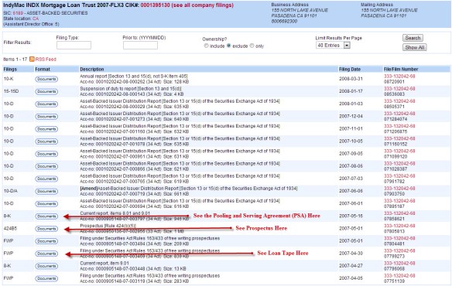Click the filing date 2008-03-31
The height and width of the screenshot is (286, 452).
point(351,79)
